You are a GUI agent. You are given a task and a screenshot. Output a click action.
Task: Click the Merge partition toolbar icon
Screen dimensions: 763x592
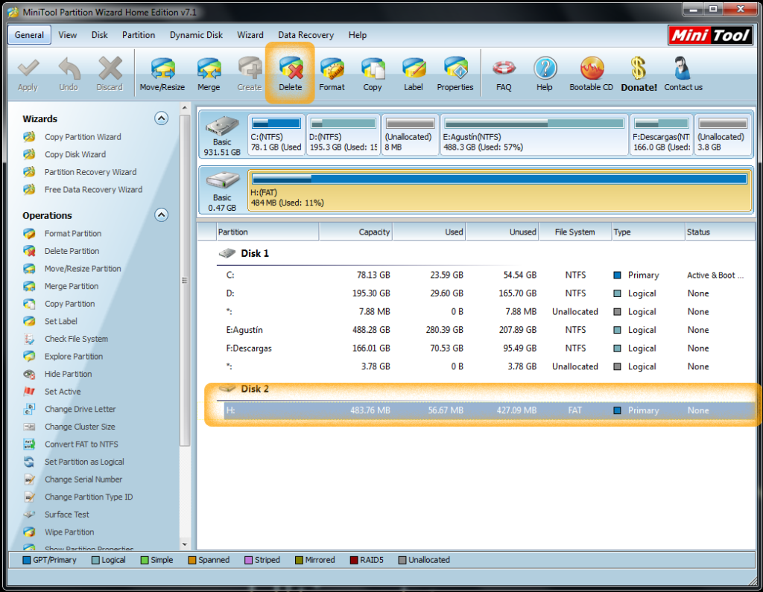pos(209,74)
